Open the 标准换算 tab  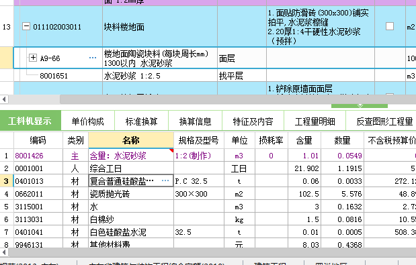pyautogui.click(x=141, y=121)
